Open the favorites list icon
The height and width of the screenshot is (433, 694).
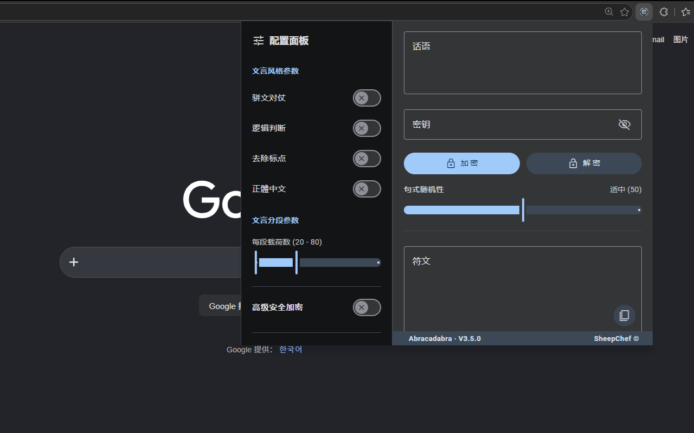point(686,12)
